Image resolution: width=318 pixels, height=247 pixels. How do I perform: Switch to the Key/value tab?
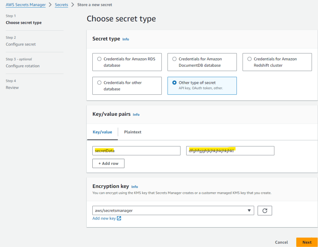pyautogui.click(x=102, y=132)
